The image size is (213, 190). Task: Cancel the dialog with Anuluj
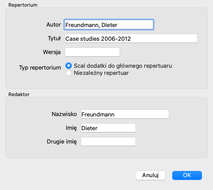151,175
